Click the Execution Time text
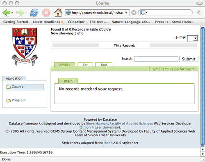The width and height of the screenshot is (205, 162). (26, 152)
